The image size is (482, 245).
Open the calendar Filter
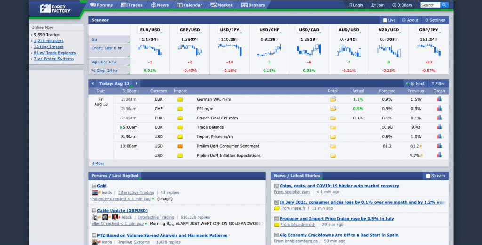coord(438,84)
